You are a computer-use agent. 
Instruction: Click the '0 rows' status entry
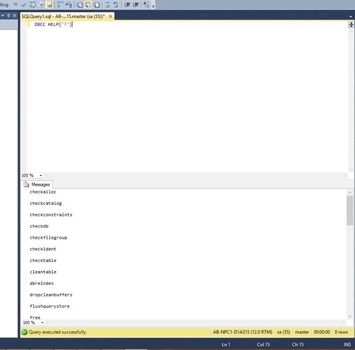coord(341,332)
